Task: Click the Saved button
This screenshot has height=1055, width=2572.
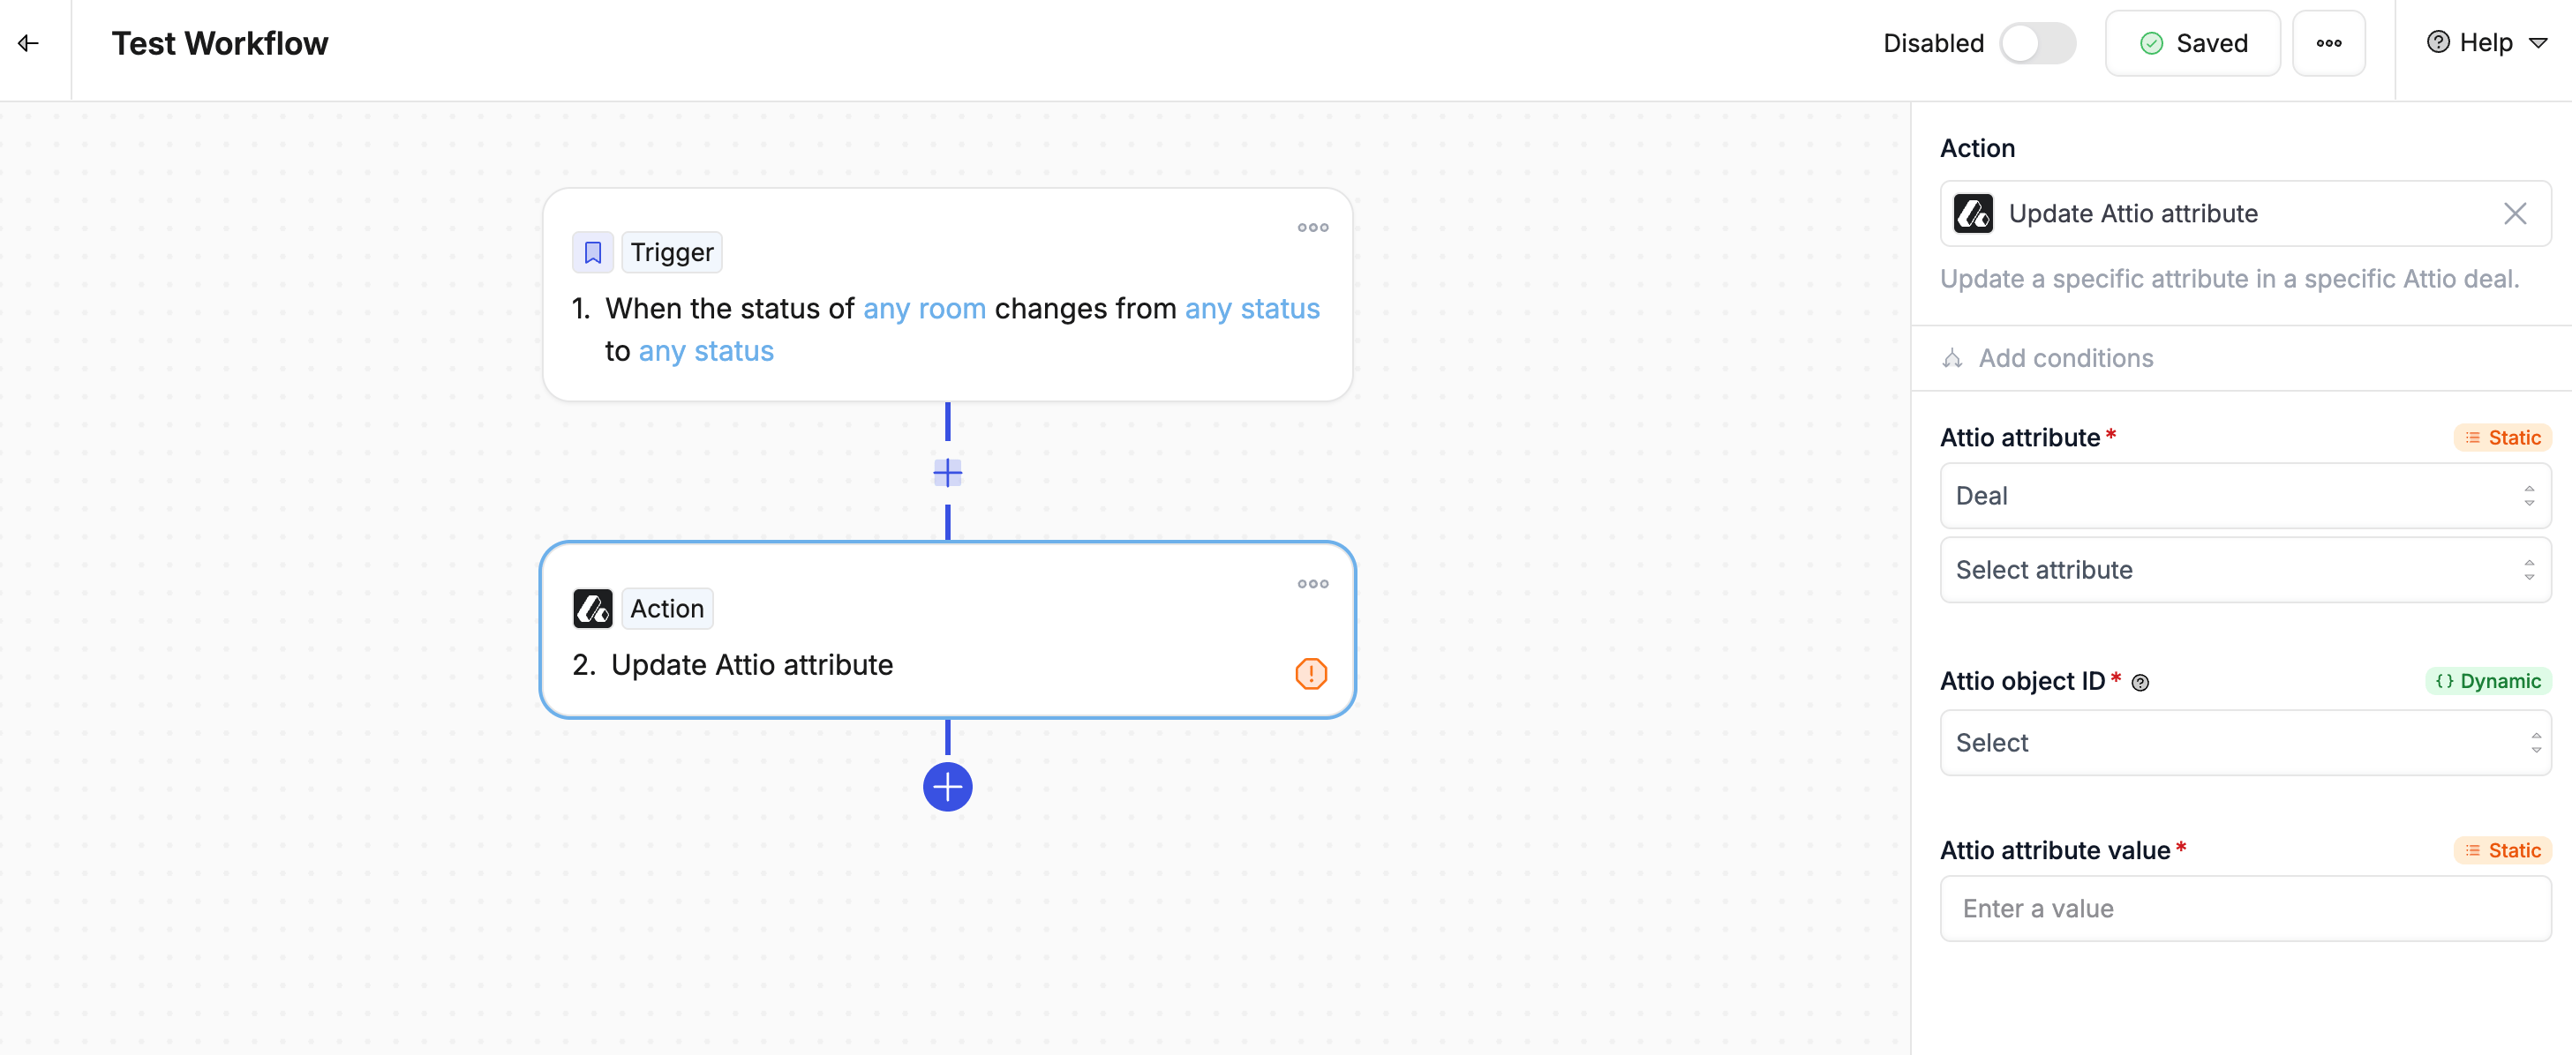Action: click(2192, 43)
